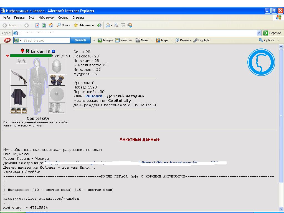Open the Вид menu
Viewport: 284px width, 213px height.
pos(31,17)
